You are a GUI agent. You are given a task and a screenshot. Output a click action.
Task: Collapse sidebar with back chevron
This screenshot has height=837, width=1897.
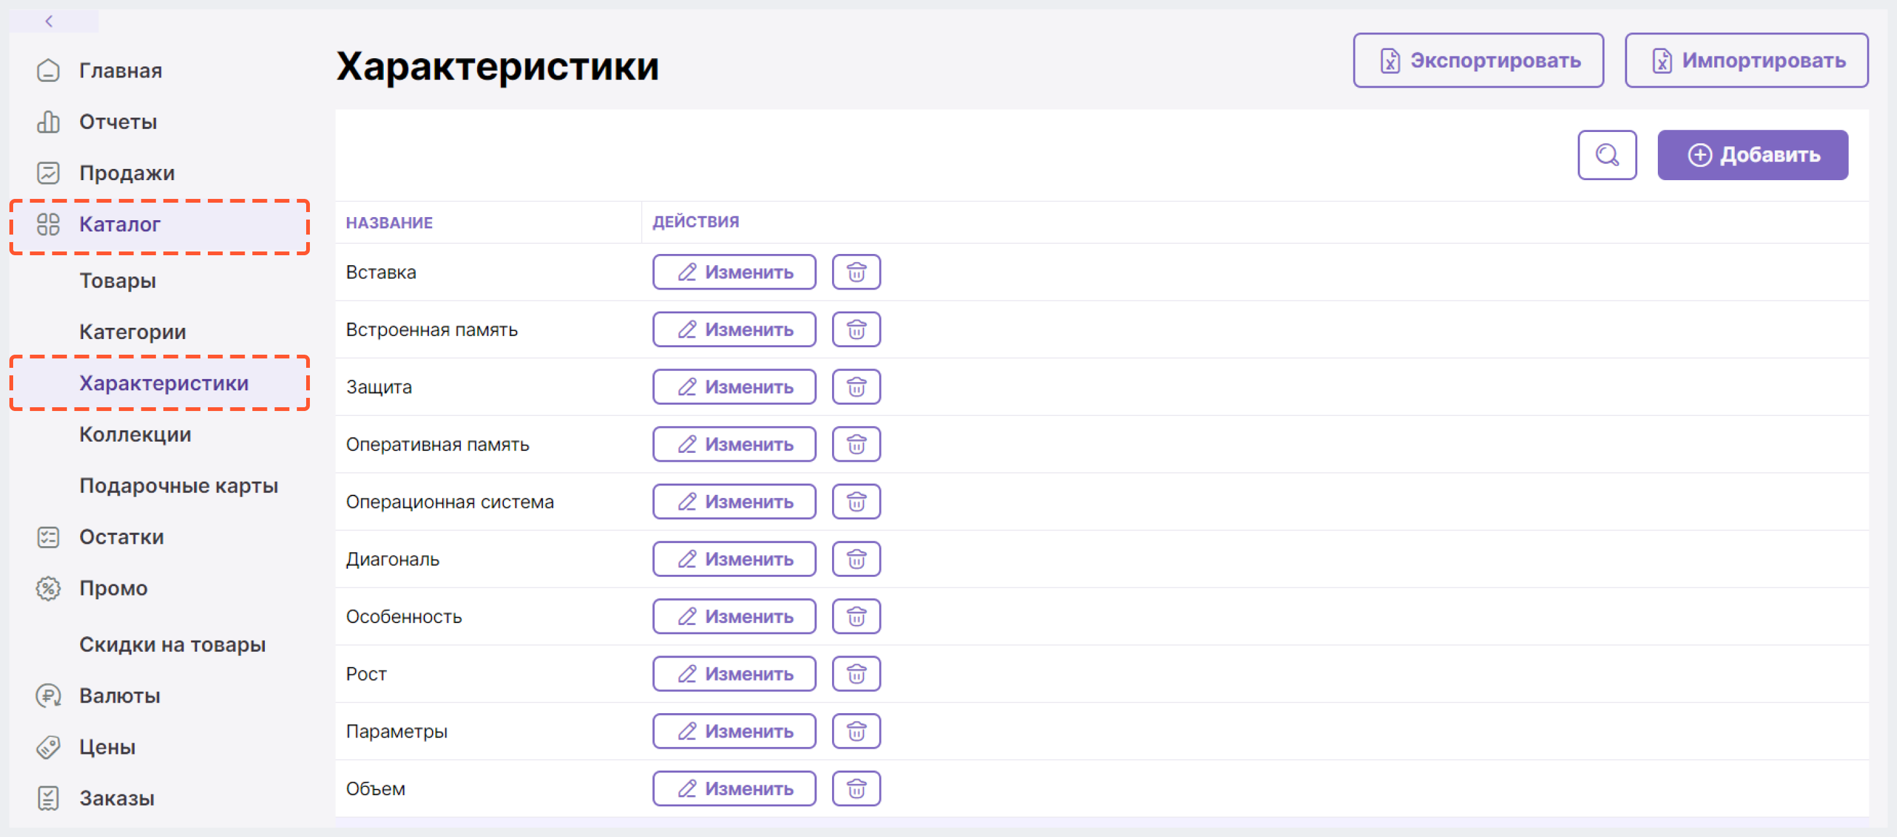49,21
